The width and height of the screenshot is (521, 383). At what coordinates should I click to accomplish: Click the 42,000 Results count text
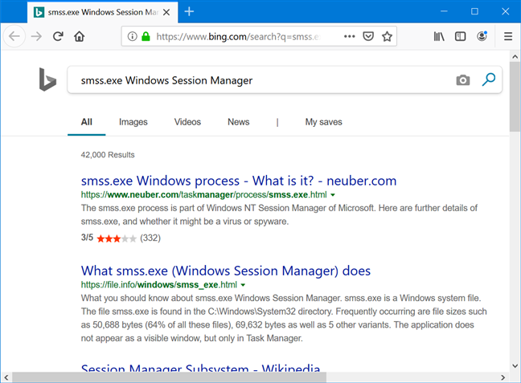(x=108, y=155)
